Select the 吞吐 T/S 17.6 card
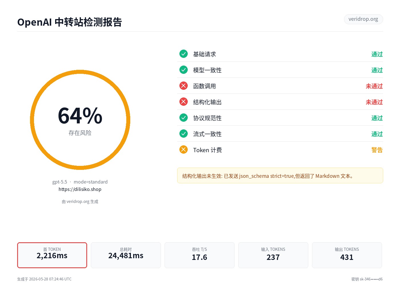Viewport: 400px width, 285px height. pos(199,255)
